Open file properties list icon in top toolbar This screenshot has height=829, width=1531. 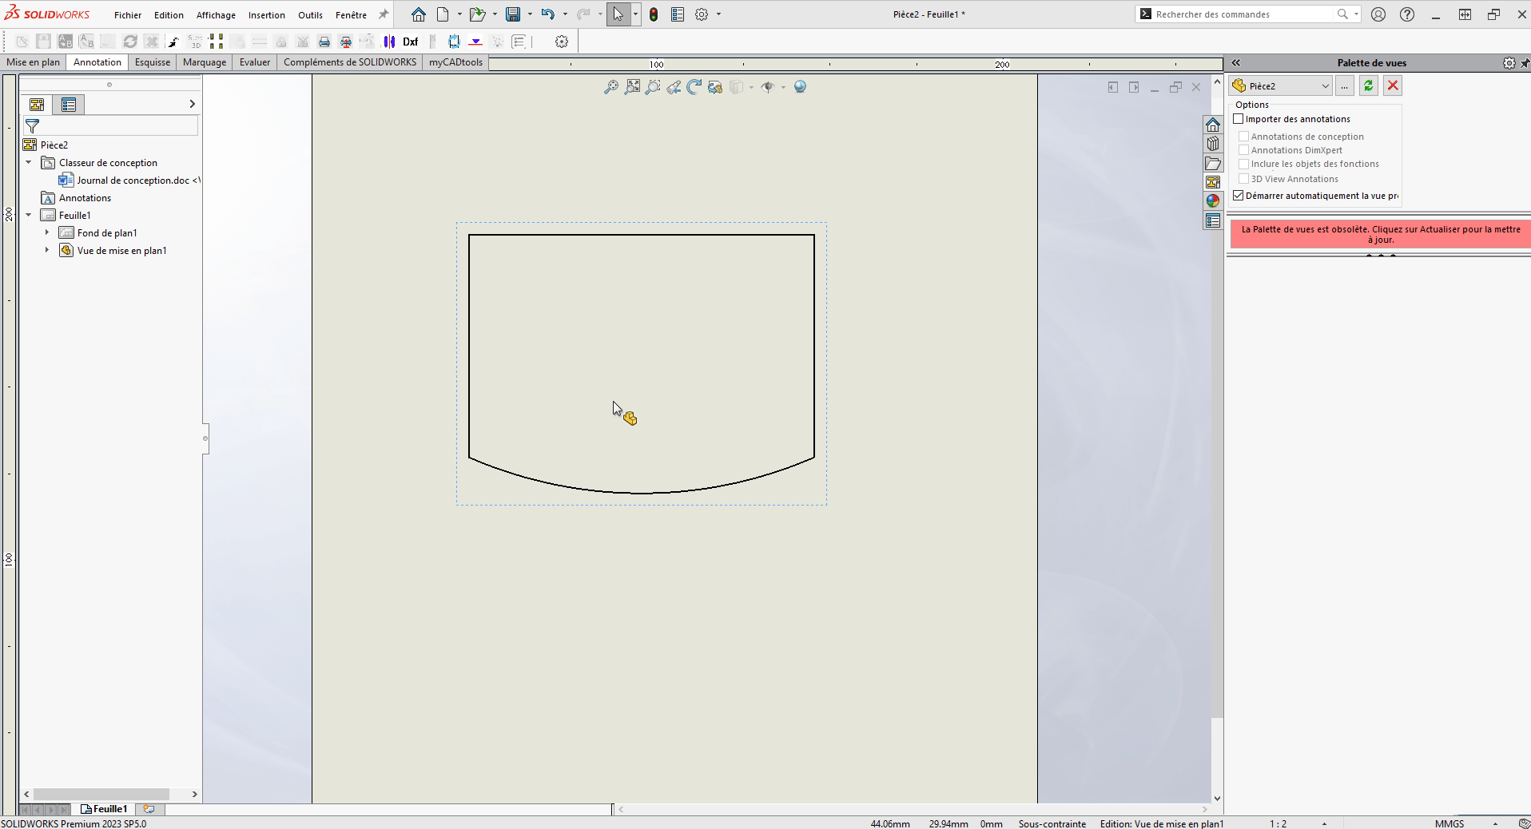678,14
